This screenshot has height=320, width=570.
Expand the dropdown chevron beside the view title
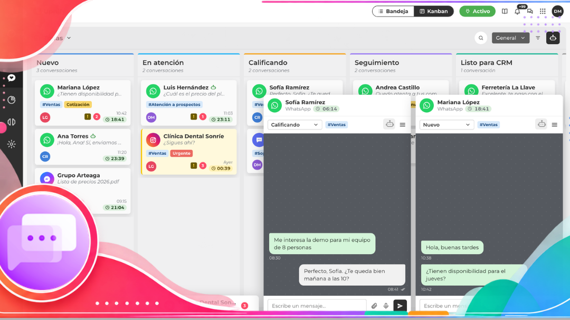tap(69, 38)
